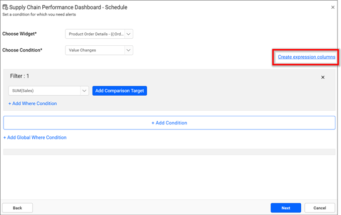Close the Schedule dialog with X
The height and width of the screenshot is (215, 341).
coord(332,8)
